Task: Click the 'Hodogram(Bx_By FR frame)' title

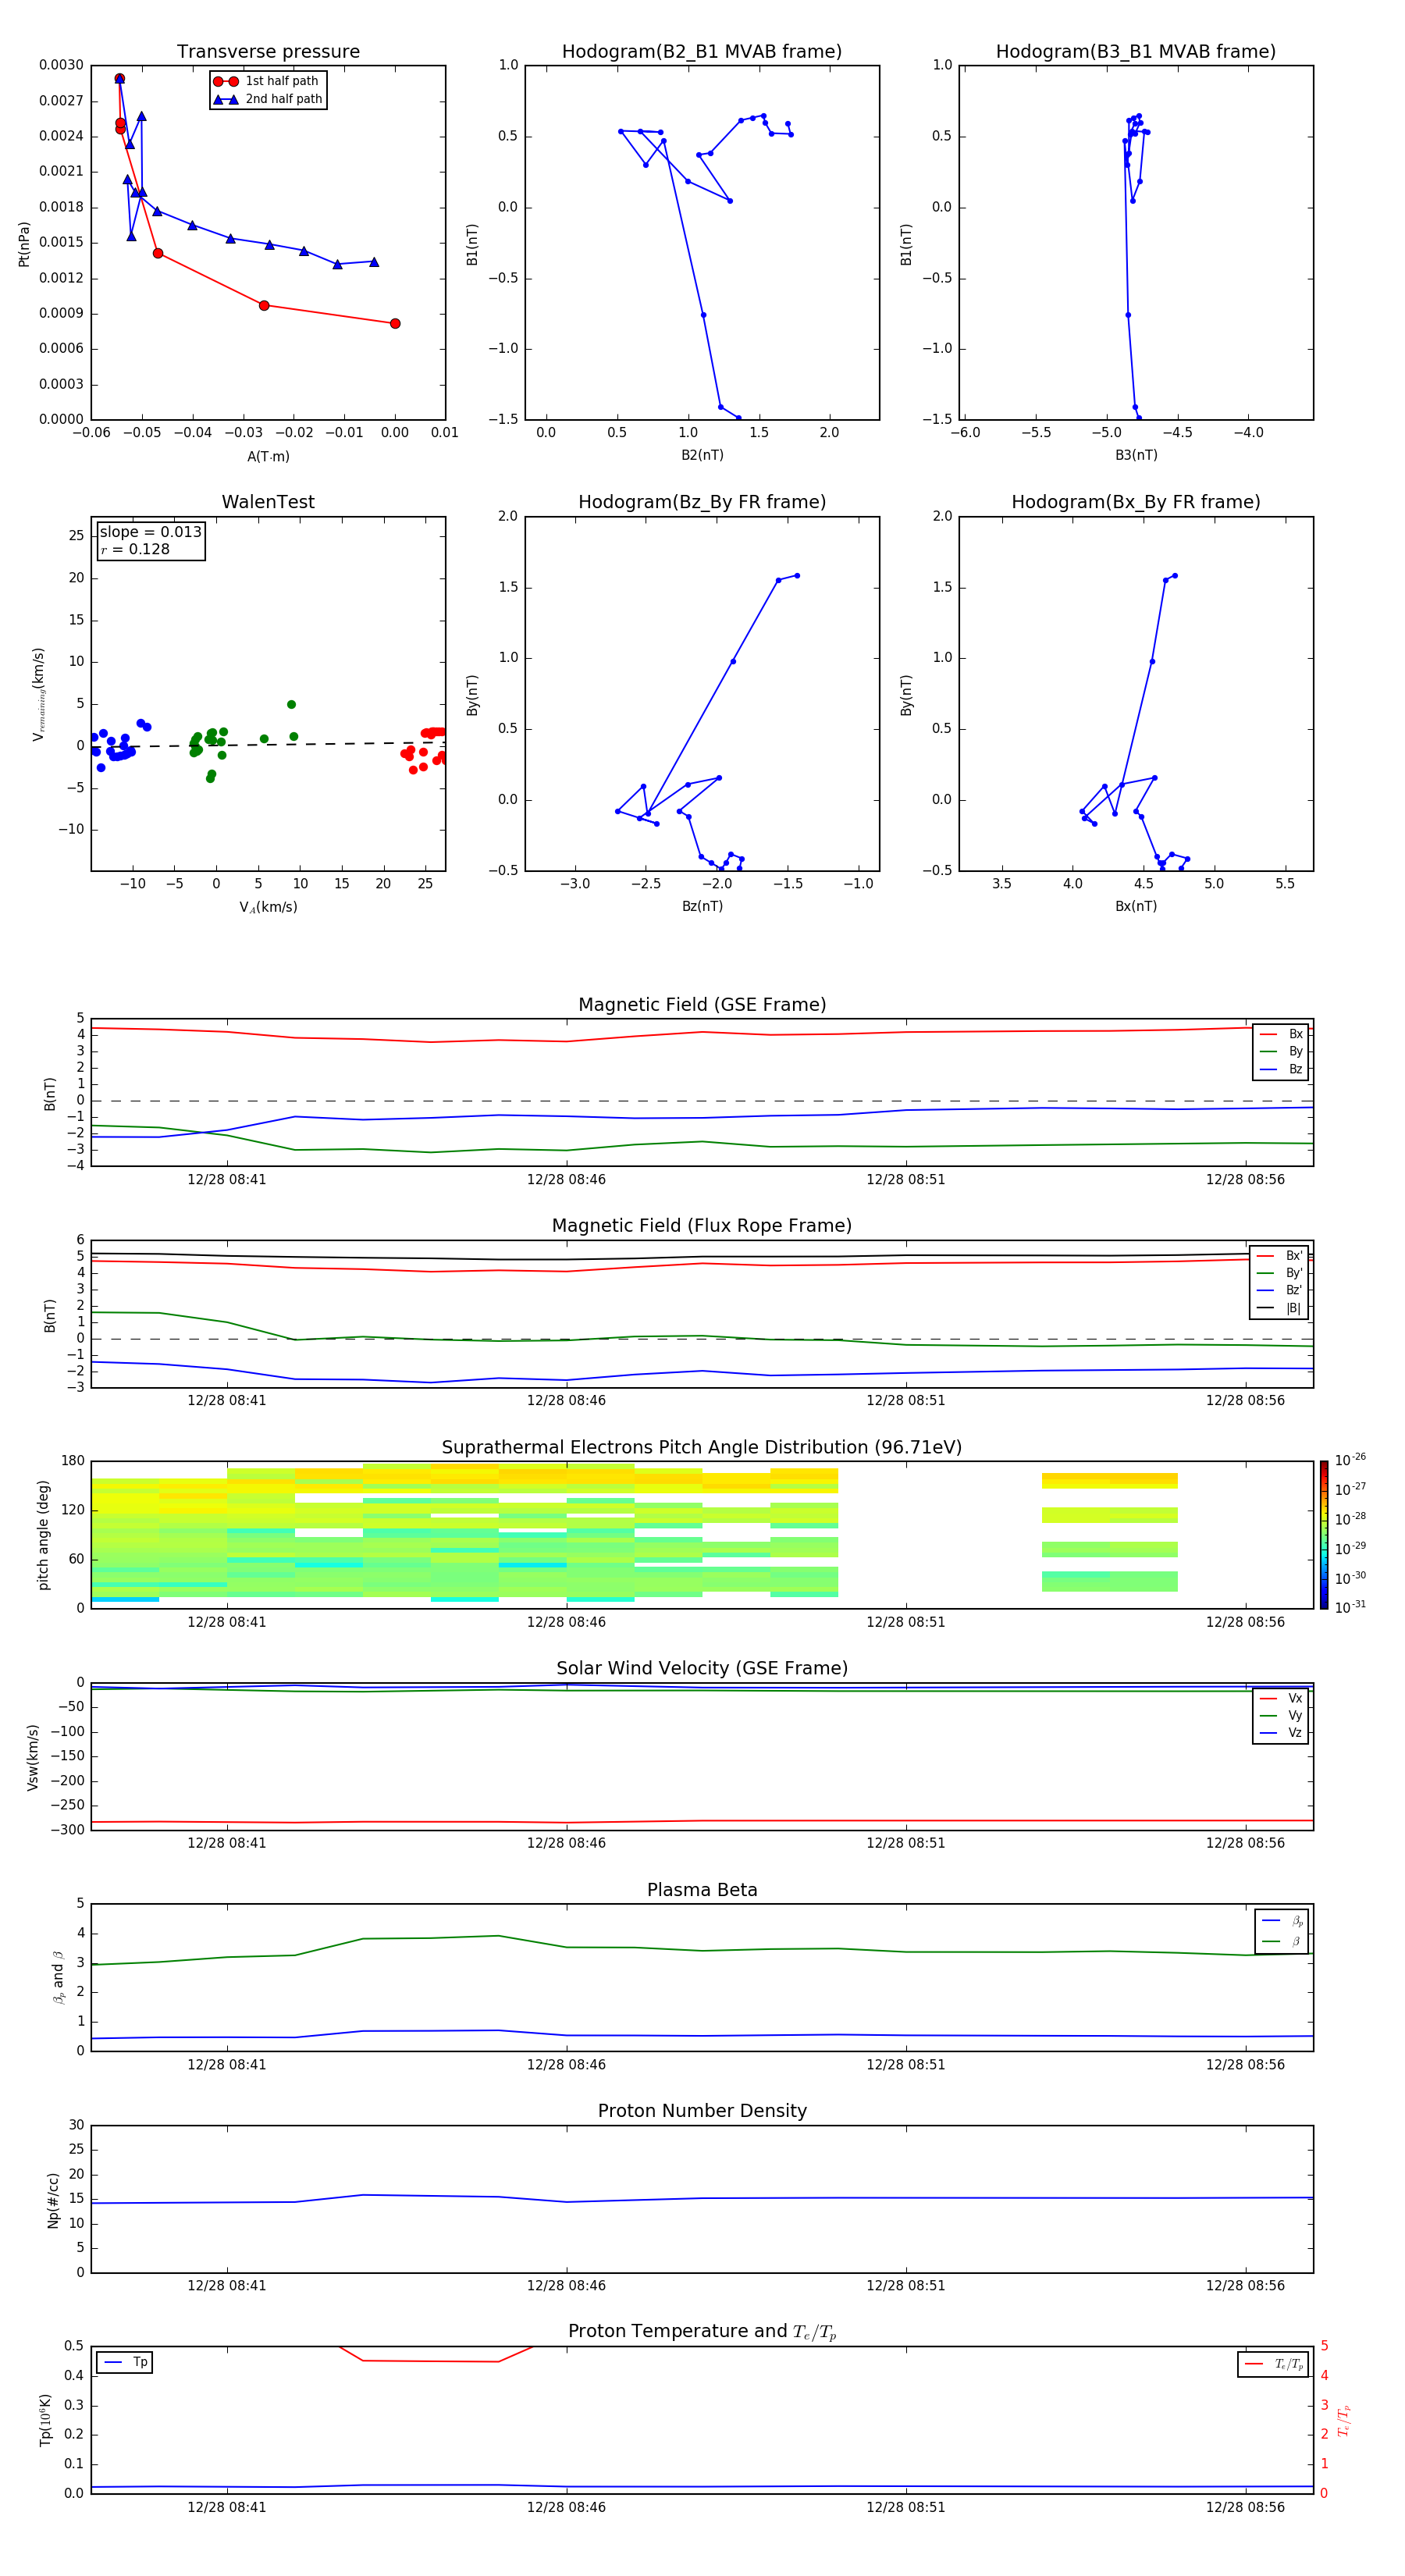Action: click(x=1136, y=502)
